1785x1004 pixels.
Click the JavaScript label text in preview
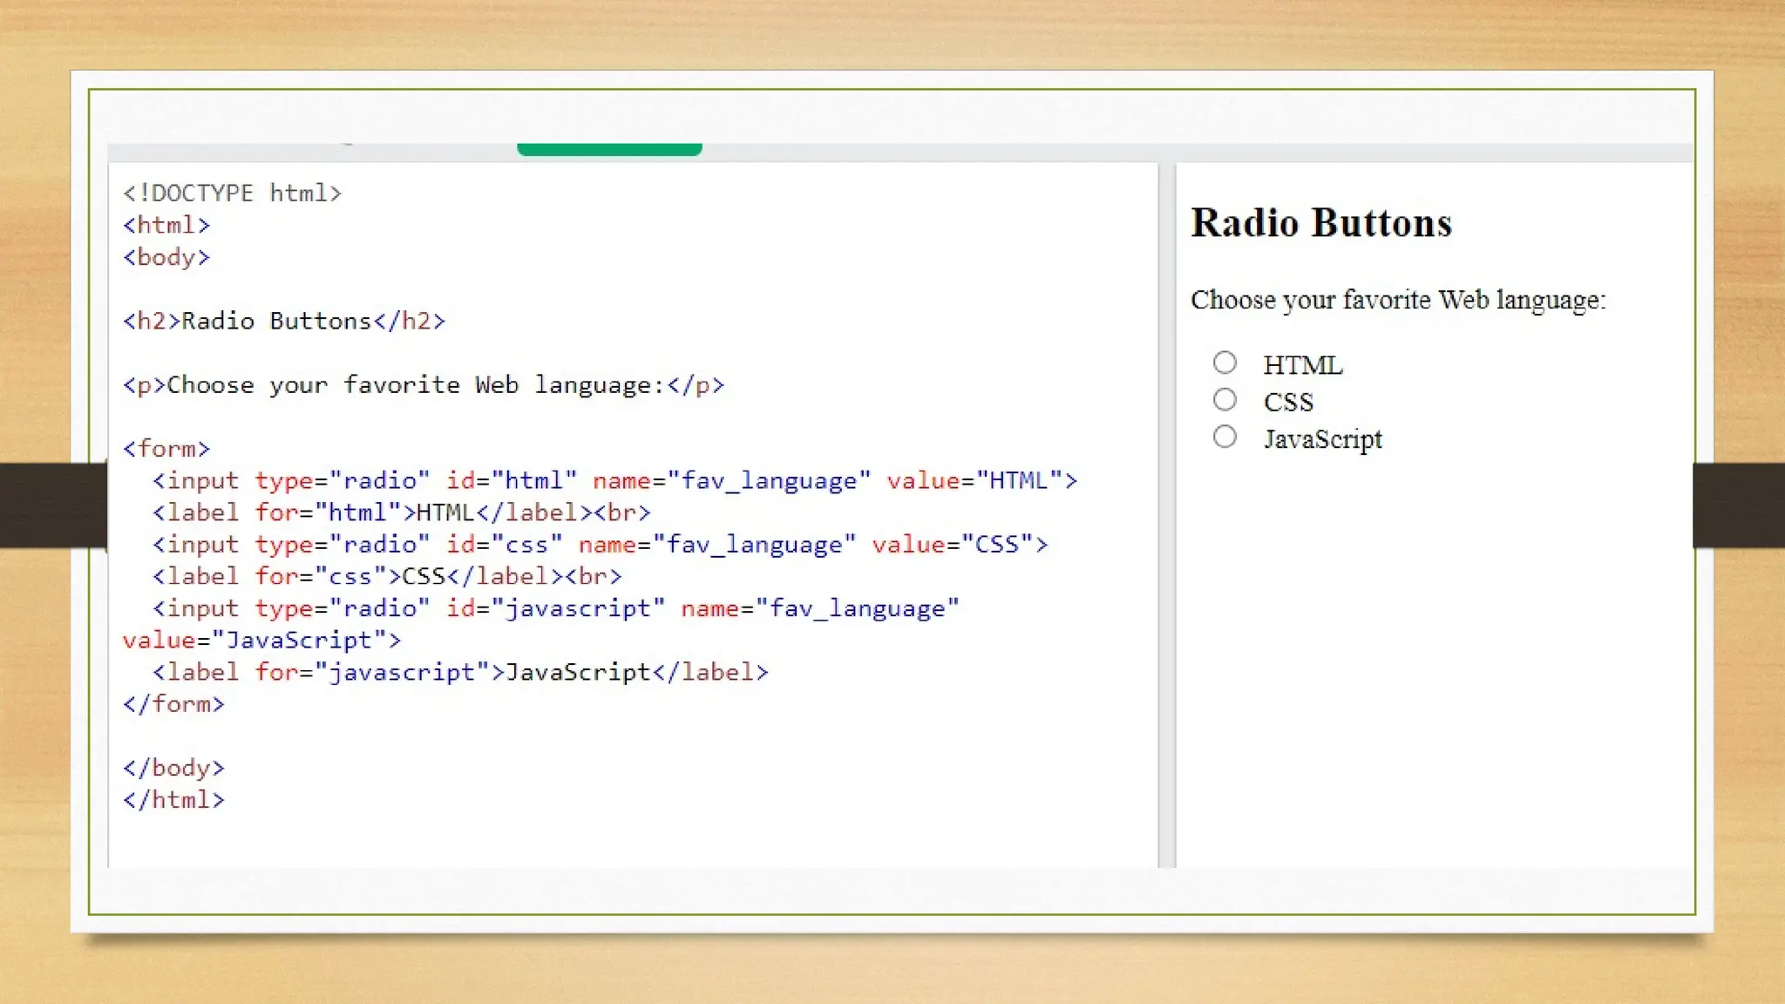click(x=1322, y=439)
